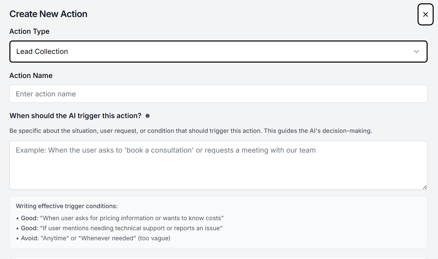The image size is (438, 259).
Task: Click the helper text under the trigger heading
Action: (190, 131)
